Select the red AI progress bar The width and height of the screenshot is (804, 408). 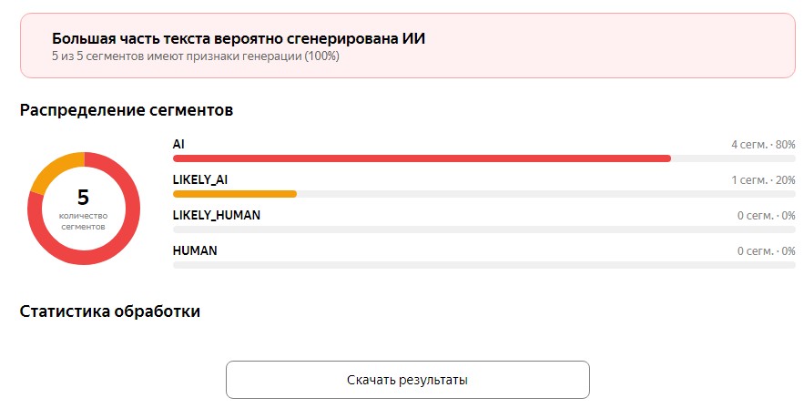[x=422, y=158]
